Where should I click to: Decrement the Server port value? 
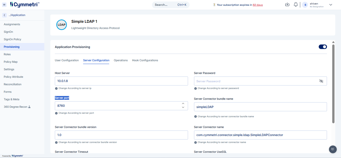click(183, 107)
